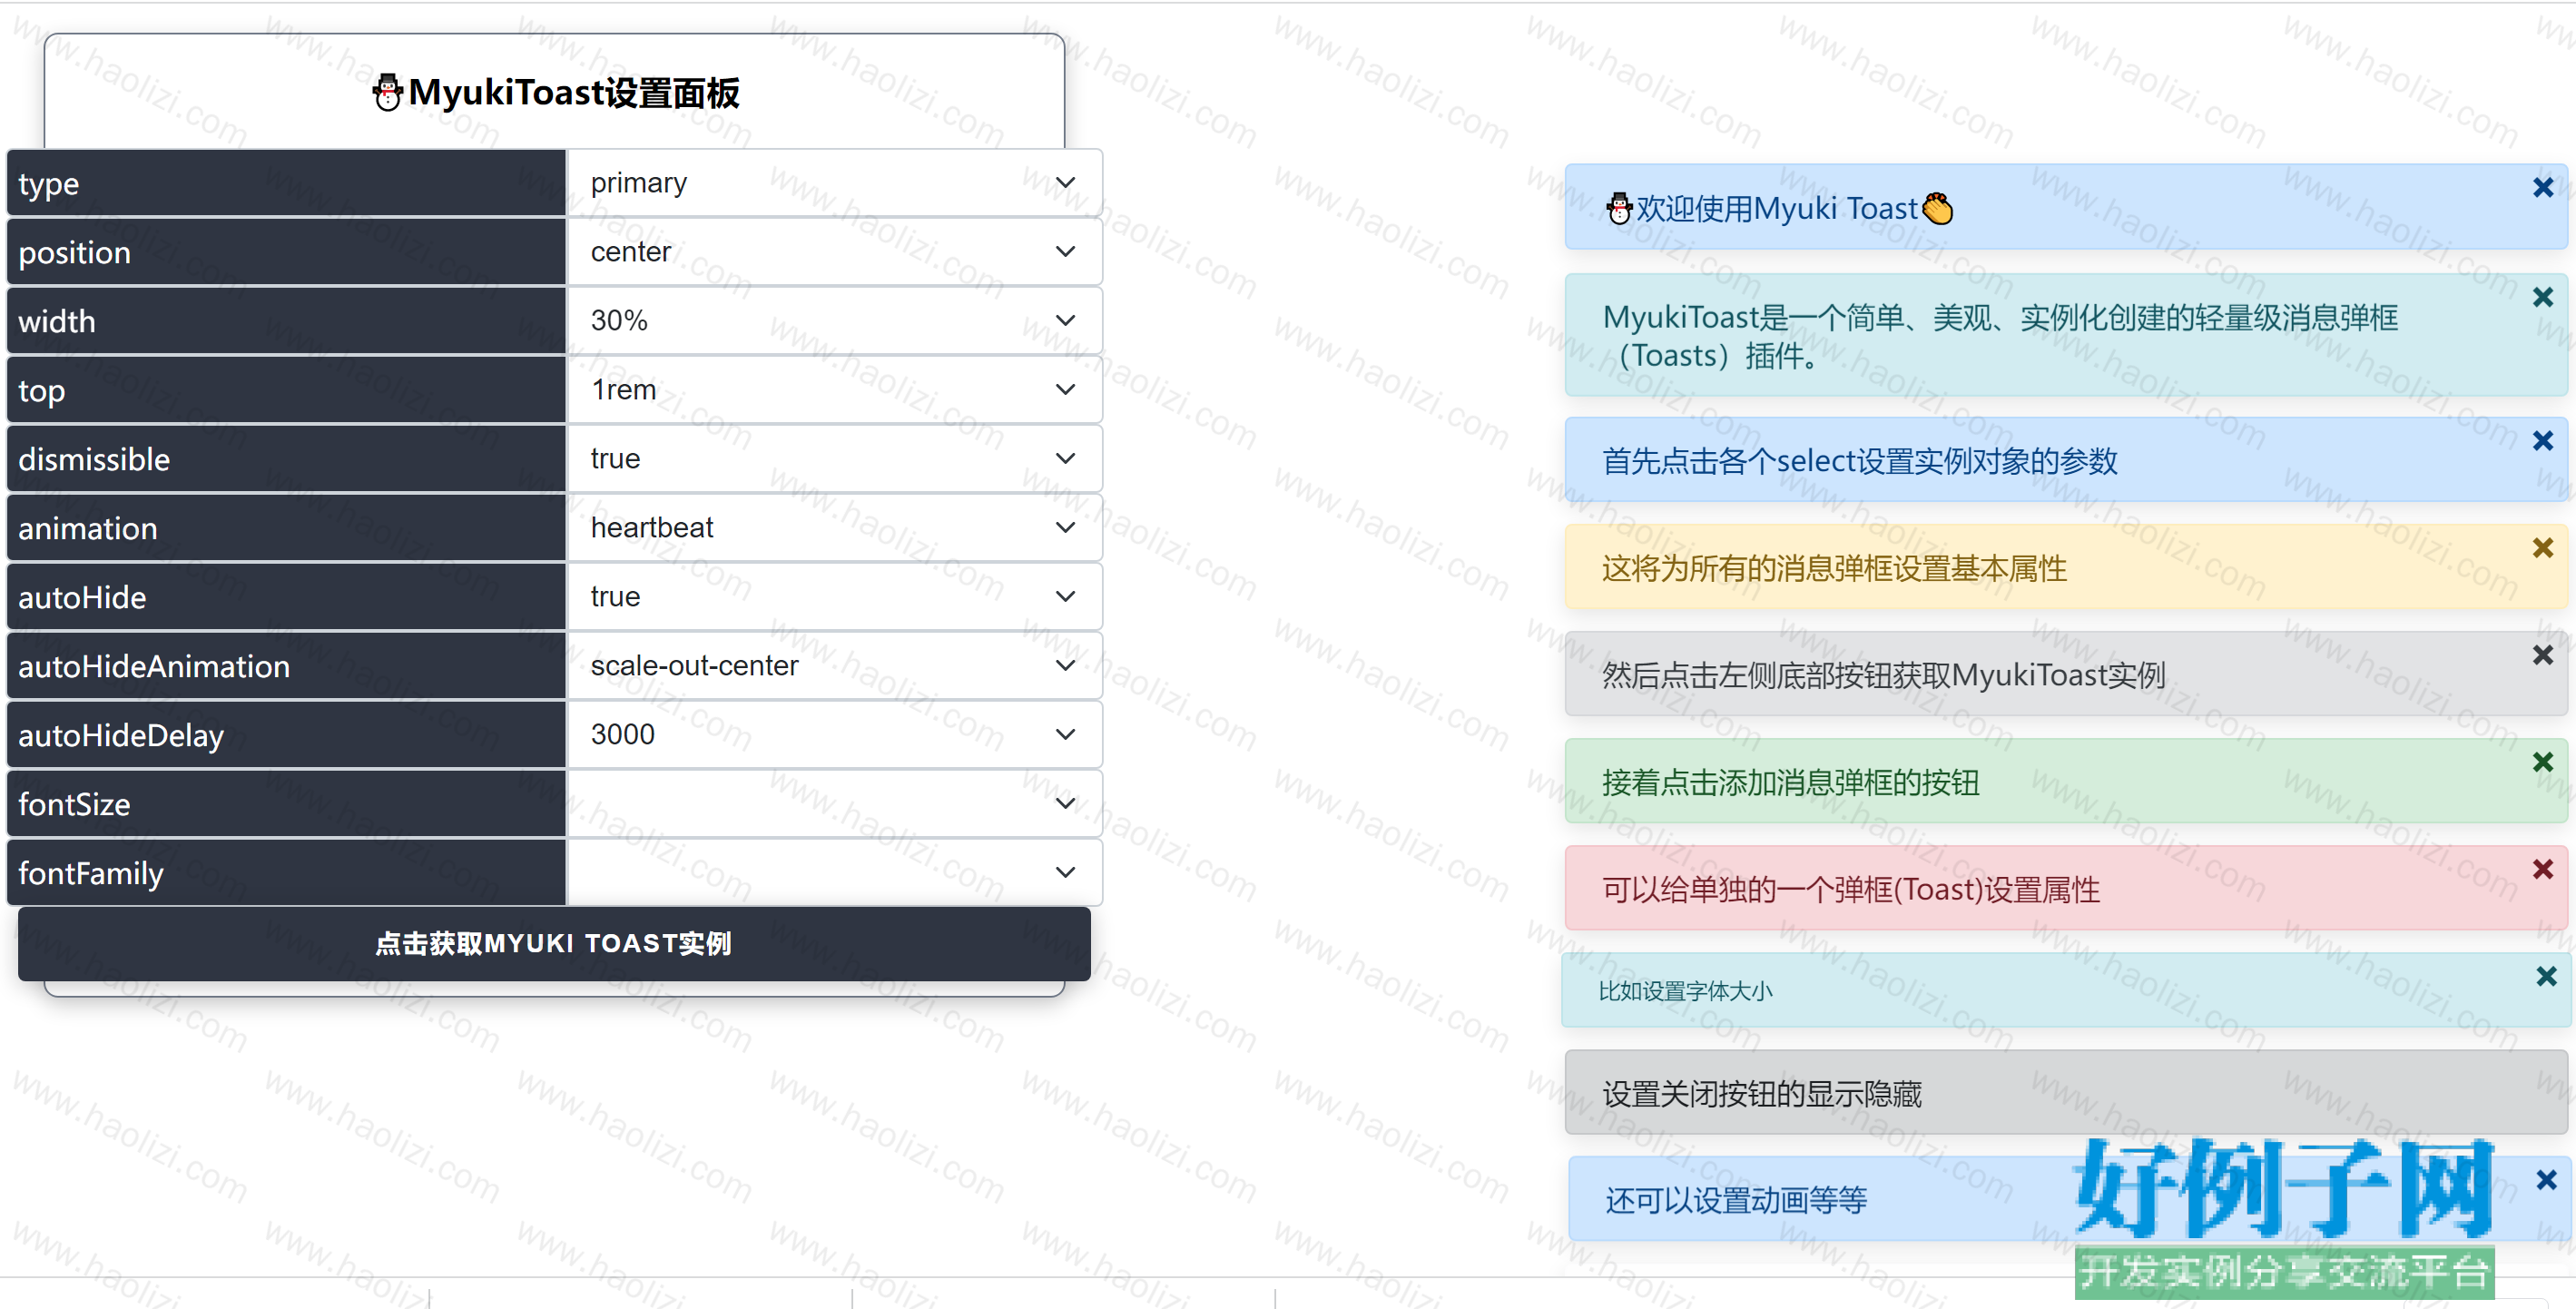Click the type label cell
Viewport: 2576px width, 1309px height.
[x=286, y=183]
